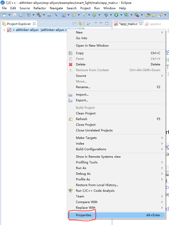Click the green Run icon
169x225 pixels.
116,15
